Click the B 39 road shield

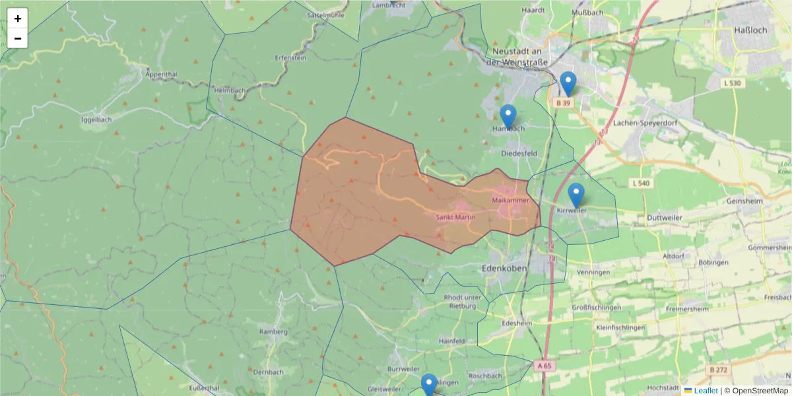pos(562,102)
